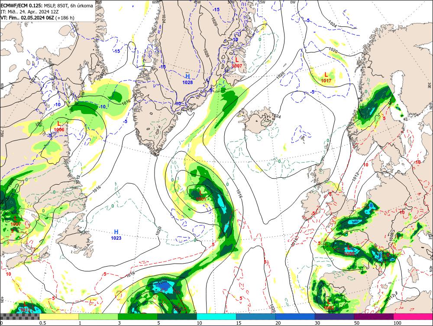Click the valid time 'VT: Fim.. 02.05.2024 06Z'
433x326 pixels.
click(27, 18)
